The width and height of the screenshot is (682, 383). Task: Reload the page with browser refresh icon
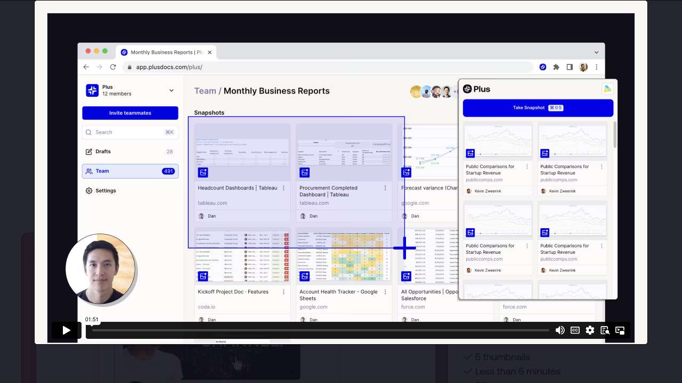113,67
